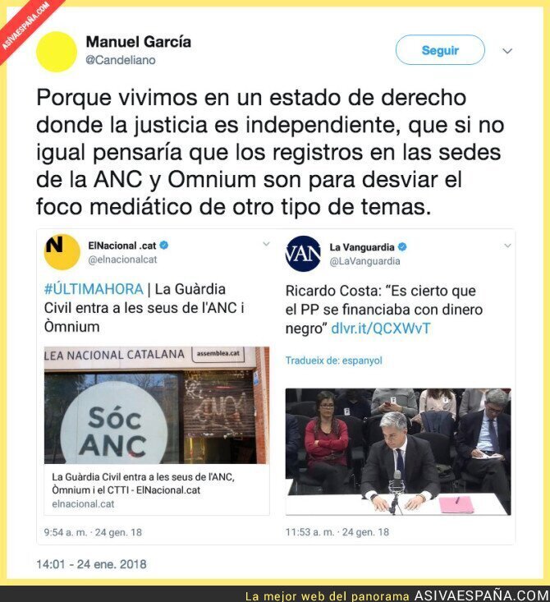Open the @Candeliano handle

tap(121, 60)
